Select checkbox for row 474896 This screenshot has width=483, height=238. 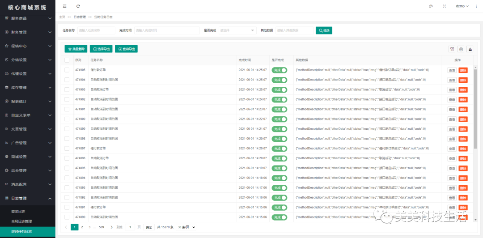tap(67, 158)
